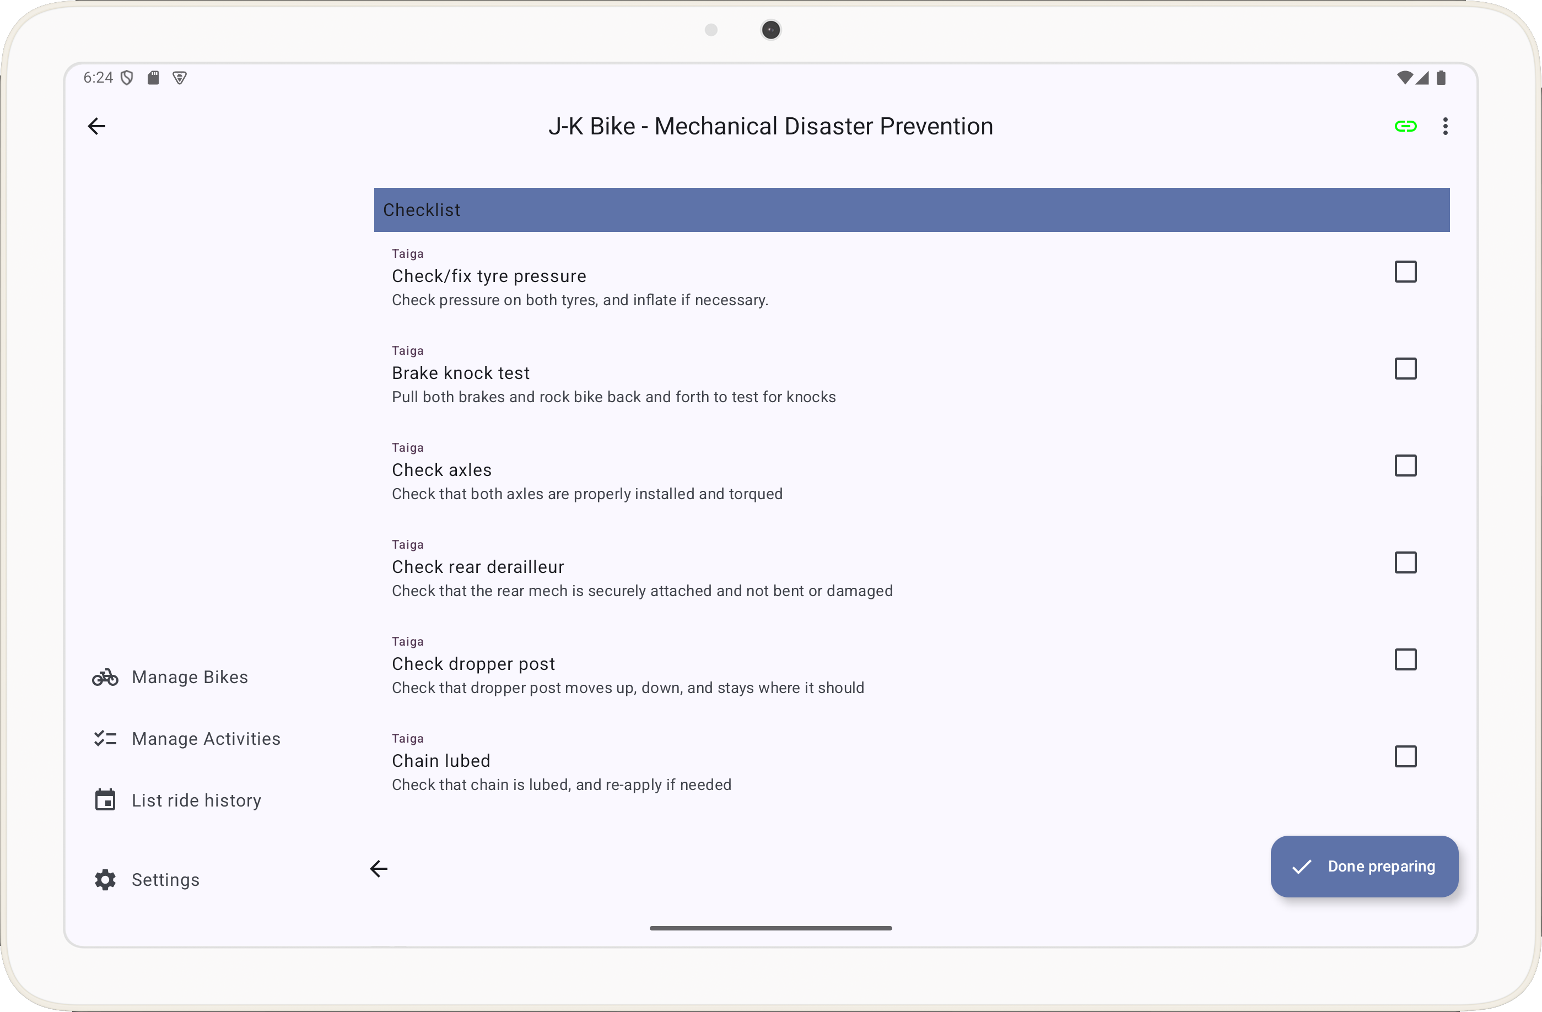Viewport: 1542px width, 1012px height.
Task: Select List ride history menu item
Action: pos(196,800)
